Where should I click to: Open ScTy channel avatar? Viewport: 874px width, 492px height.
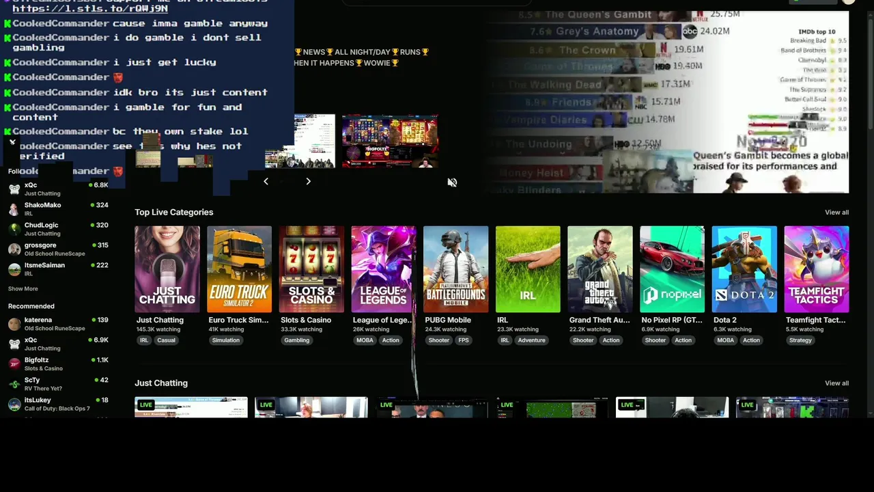click(x=14, y=384)
